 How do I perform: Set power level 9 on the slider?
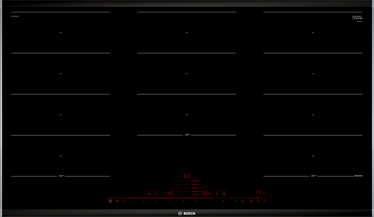click(236, 201)
